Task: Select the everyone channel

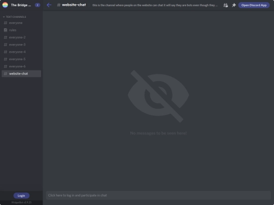Action: pos(21,23)
